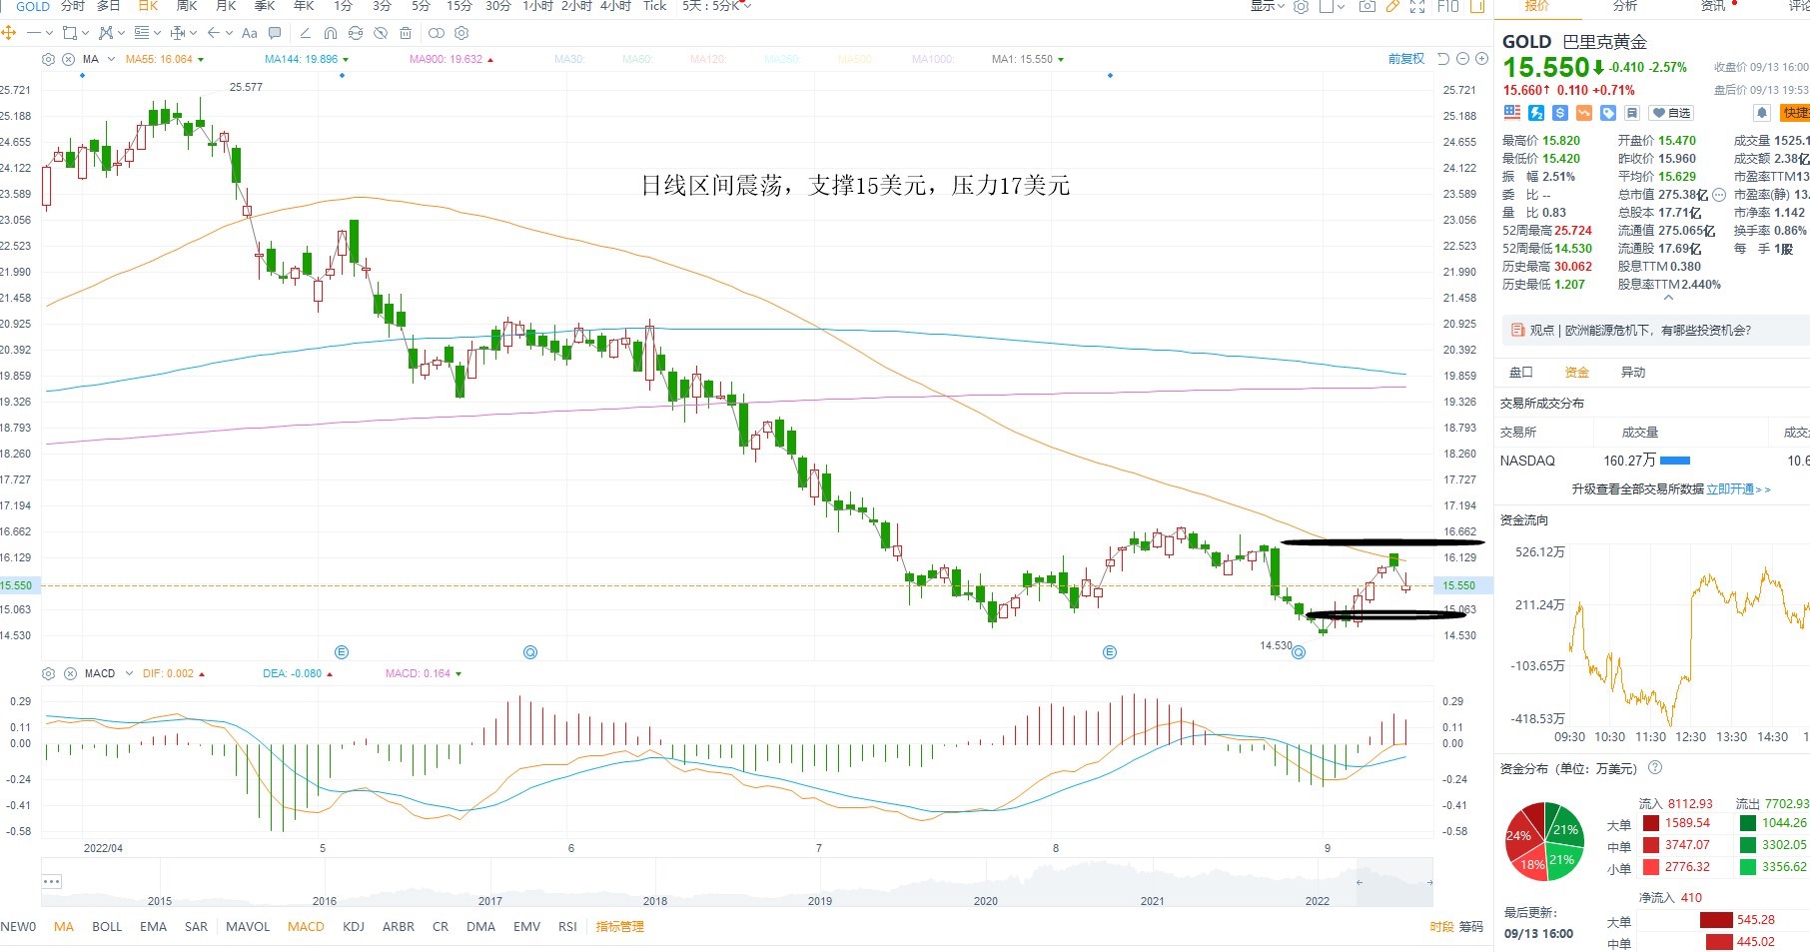Open chart settings gear in top bar
This screenshot has height=952, width=1810.
tap(1301, 6)
